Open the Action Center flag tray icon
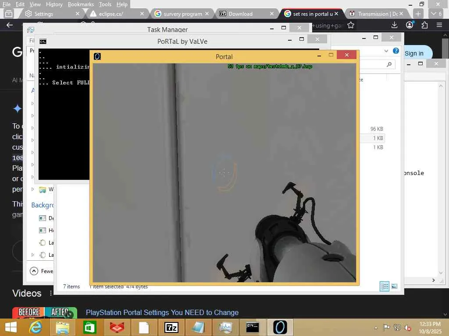Screen dimensions: 449x336 [x=386, y=327]
